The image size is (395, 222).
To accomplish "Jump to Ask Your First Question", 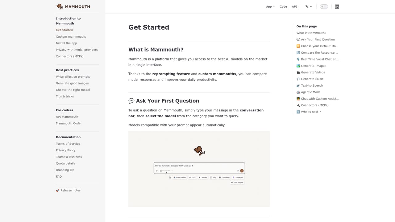I will coord(316,39).
